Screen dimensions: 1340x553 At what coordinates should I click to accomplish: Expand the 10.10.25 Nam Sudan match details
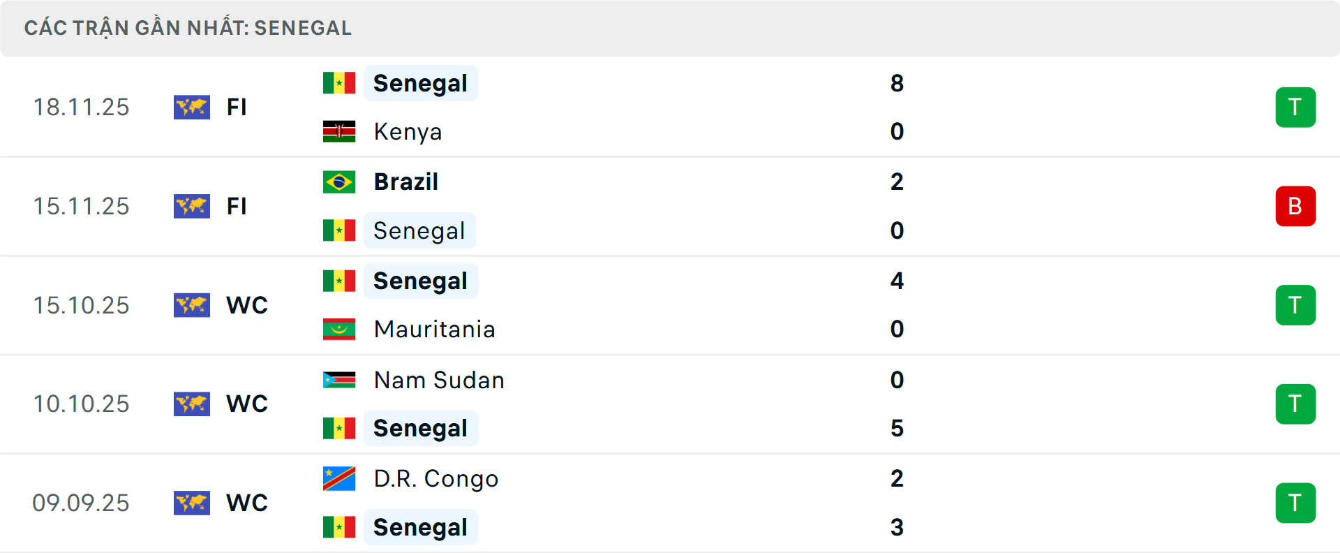[x=698, y=404]
